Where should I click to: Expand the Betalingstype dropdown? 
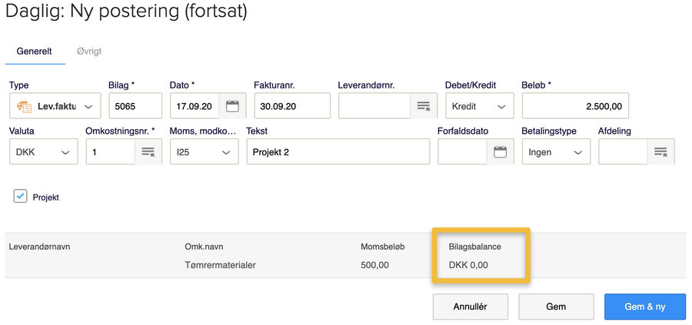[x=556, y=152]
